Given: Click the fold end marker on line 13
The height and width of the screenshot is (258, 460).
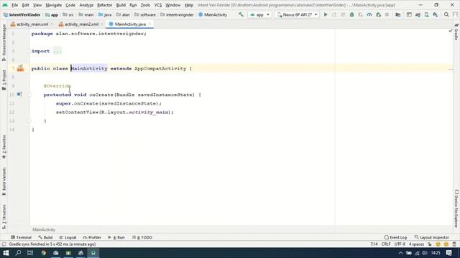Looking at the screenshot, I should [x=29, y=121].
